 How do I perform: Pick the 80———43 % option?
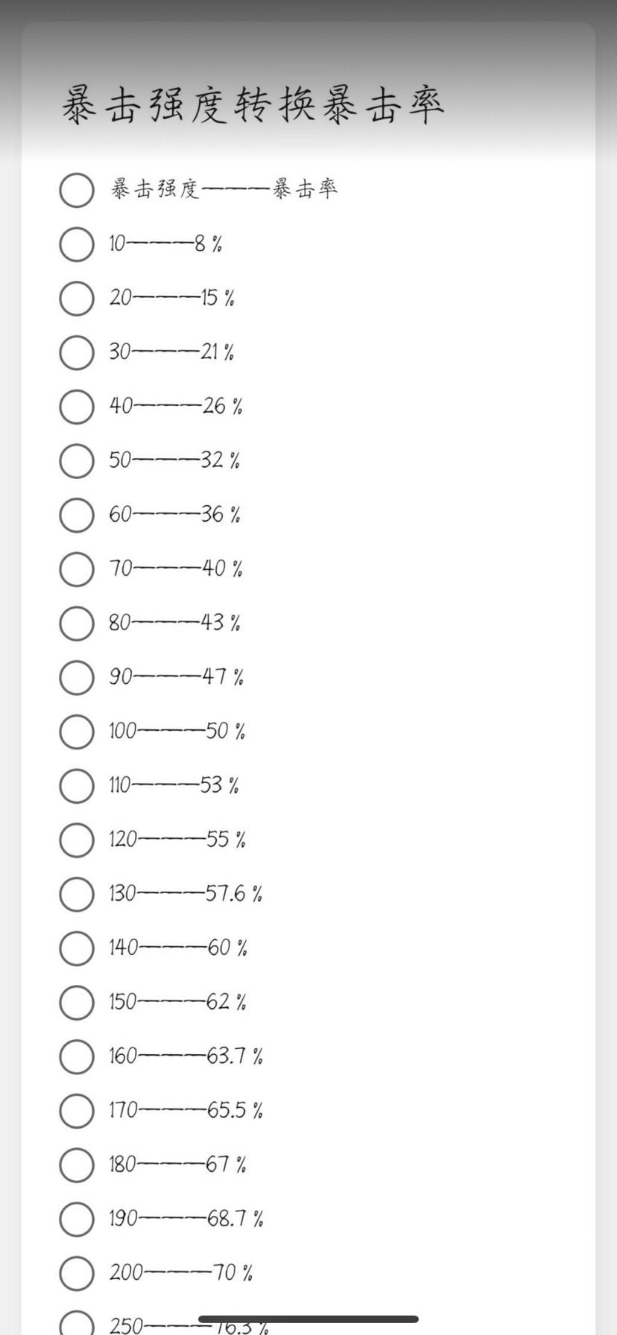77,624
